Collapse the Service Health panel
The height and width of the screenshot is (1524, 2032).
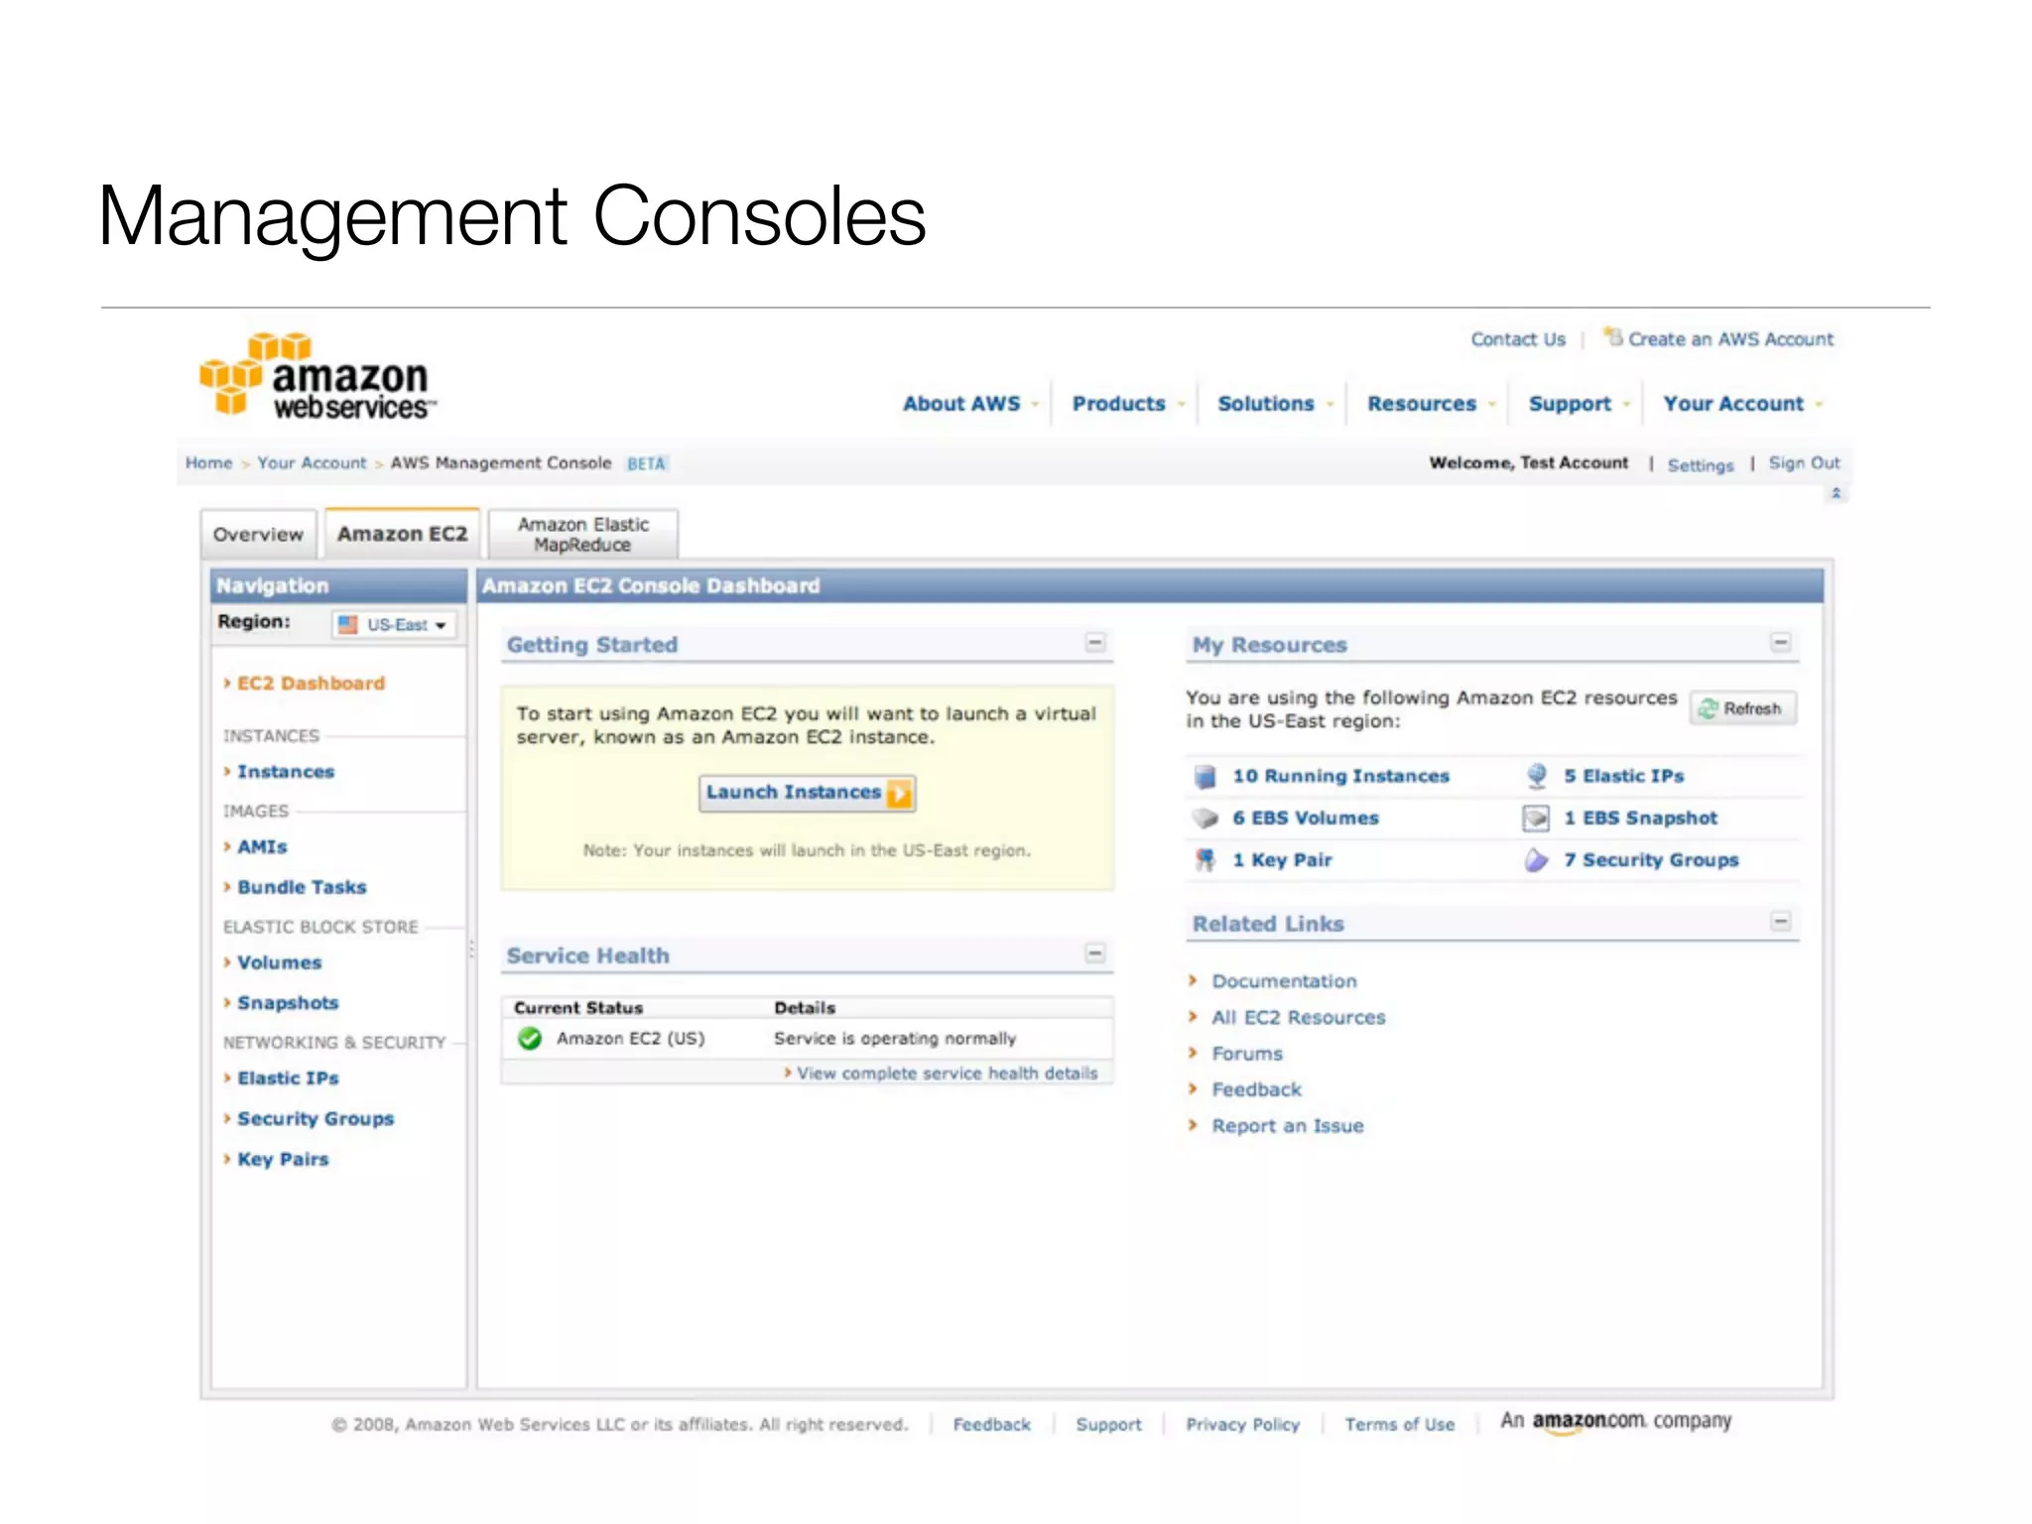pos(1094,953)
